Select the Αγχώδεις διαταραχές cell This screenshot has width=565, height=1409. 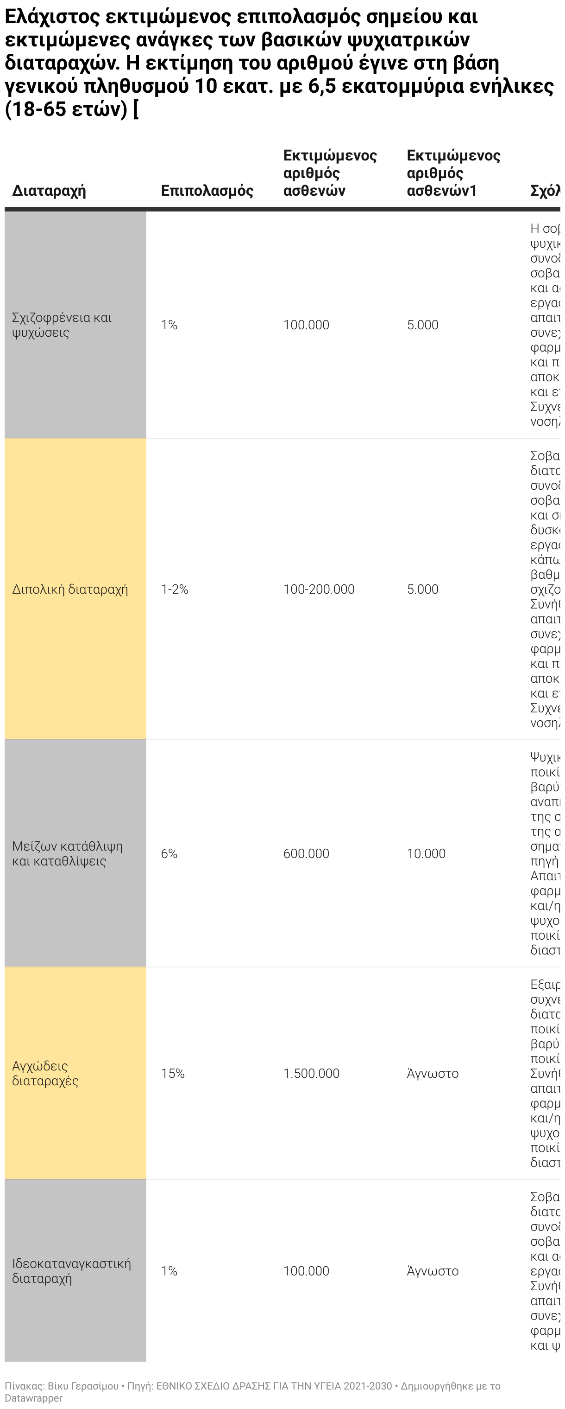point(75,1073)
